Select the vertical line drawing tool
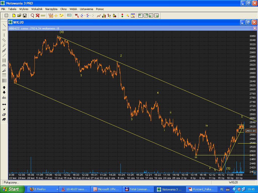Viewport: 258px width, 193px height. pos(4,35)
